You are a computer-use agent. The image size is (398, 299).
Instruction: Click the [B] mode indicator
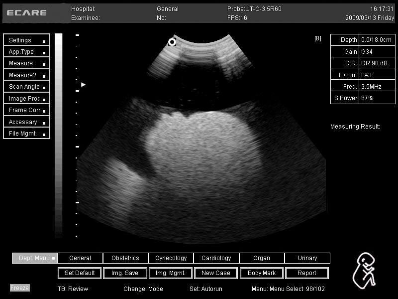[318, 38]
